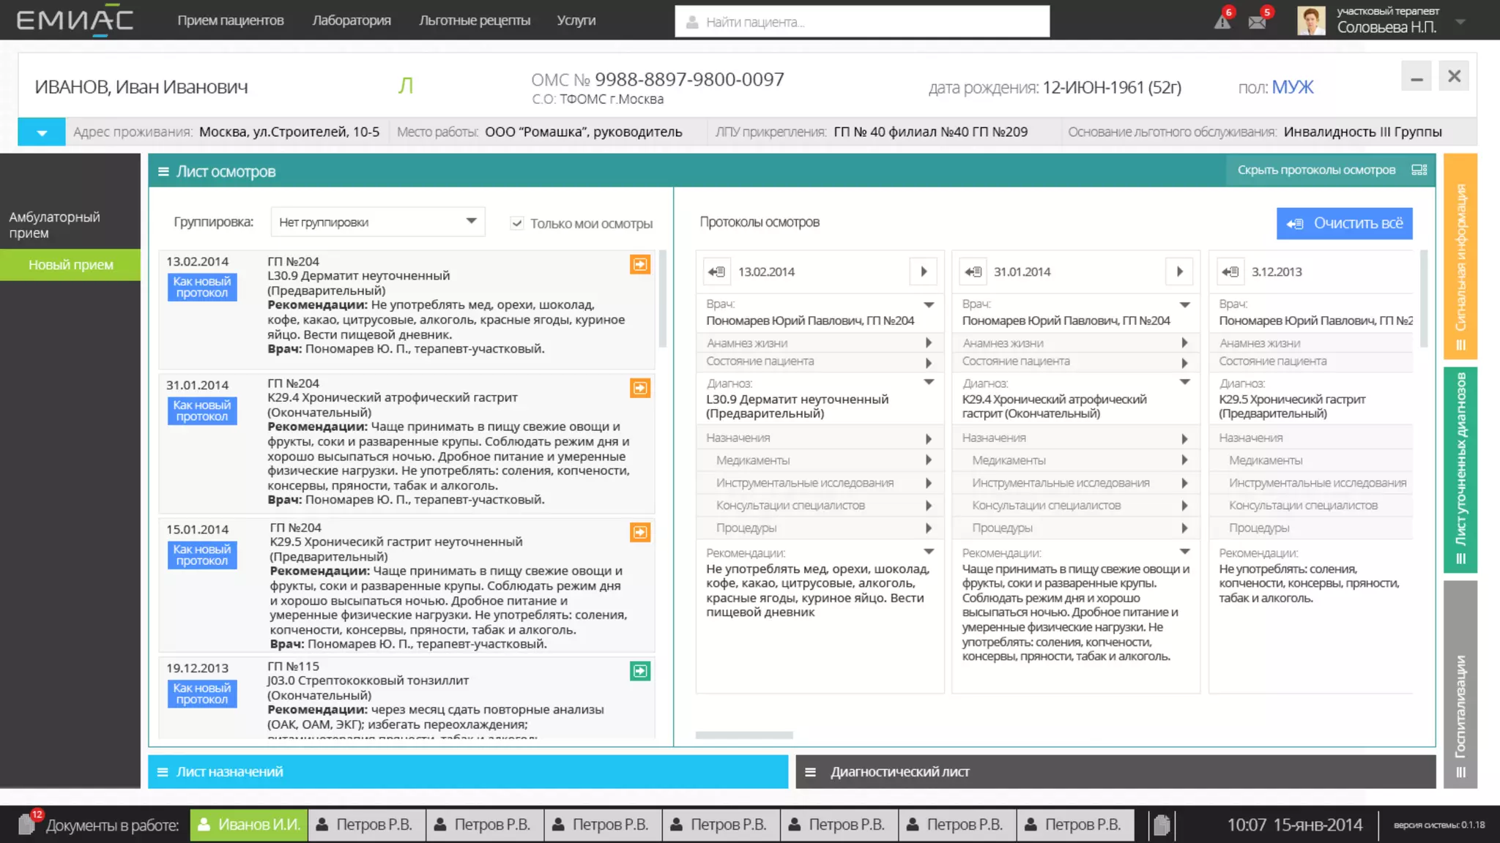
Task: Open the mail envelope notifications
Action: click(1258, 22)
